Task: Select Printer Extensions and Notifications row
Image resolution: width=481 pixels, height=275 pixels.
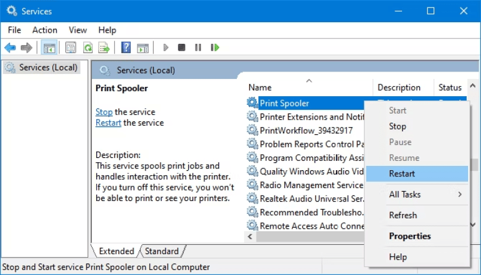Action: pyautogui.click(x=305, y=117)
